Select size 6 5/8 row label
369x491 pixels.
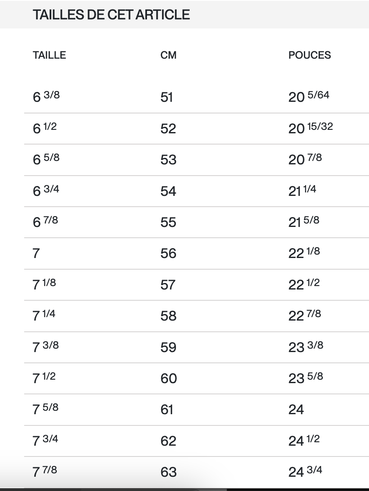46,159
